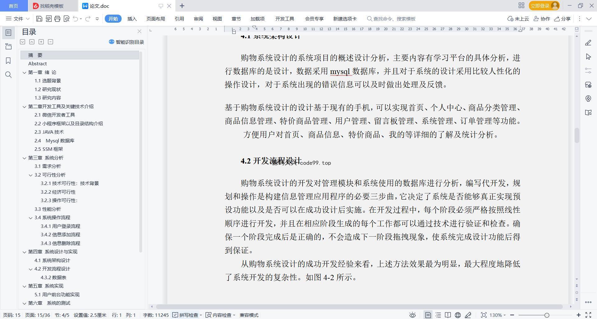
Task: Select the cursor arrow tool on right sidebar
Action: [x=588, y=57]
